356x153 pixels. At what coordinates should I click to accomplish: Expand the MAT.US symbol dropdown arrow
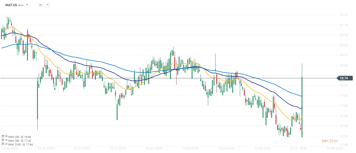tap(27, 5)
